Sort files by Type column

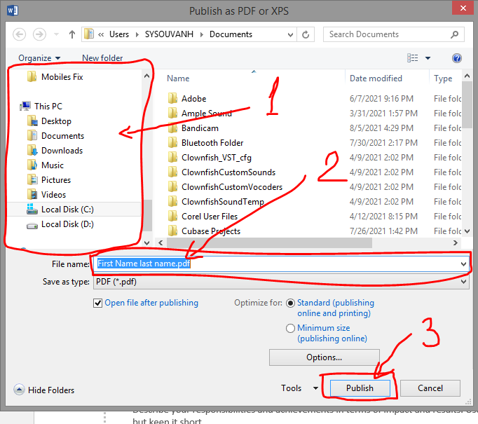point(443,78)
